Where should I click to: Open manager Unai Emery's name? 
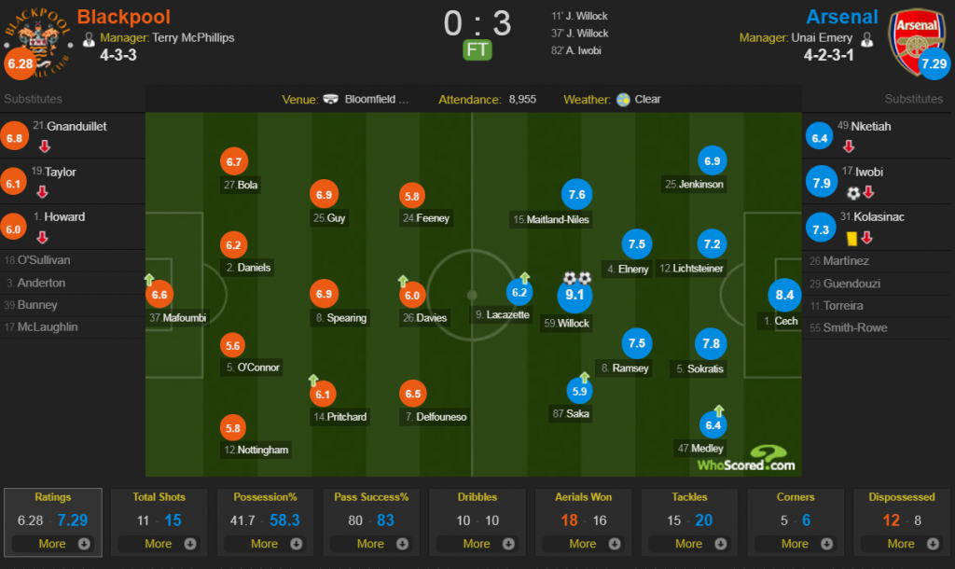click(822, 37)
